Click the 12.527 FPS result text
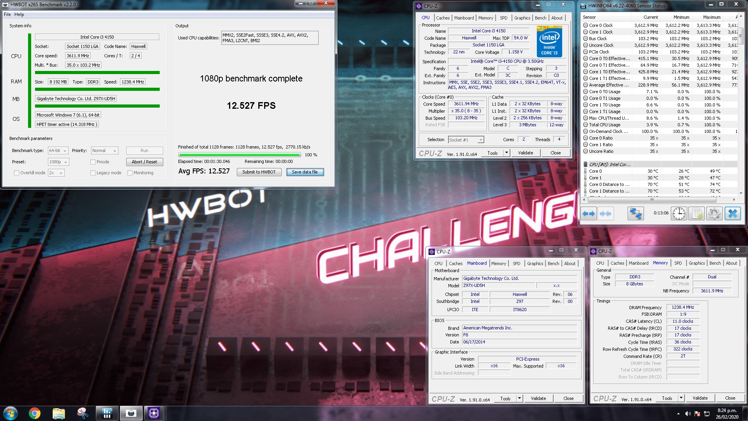This screenshot has height=421, width=748. (251, 106)
